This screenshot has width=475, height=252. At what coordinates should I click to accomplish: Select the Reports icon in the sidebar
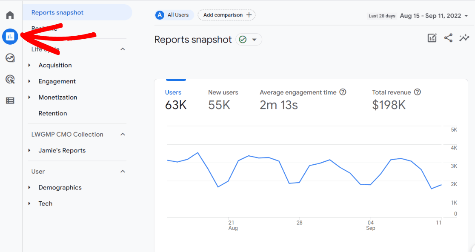(10, 37)
